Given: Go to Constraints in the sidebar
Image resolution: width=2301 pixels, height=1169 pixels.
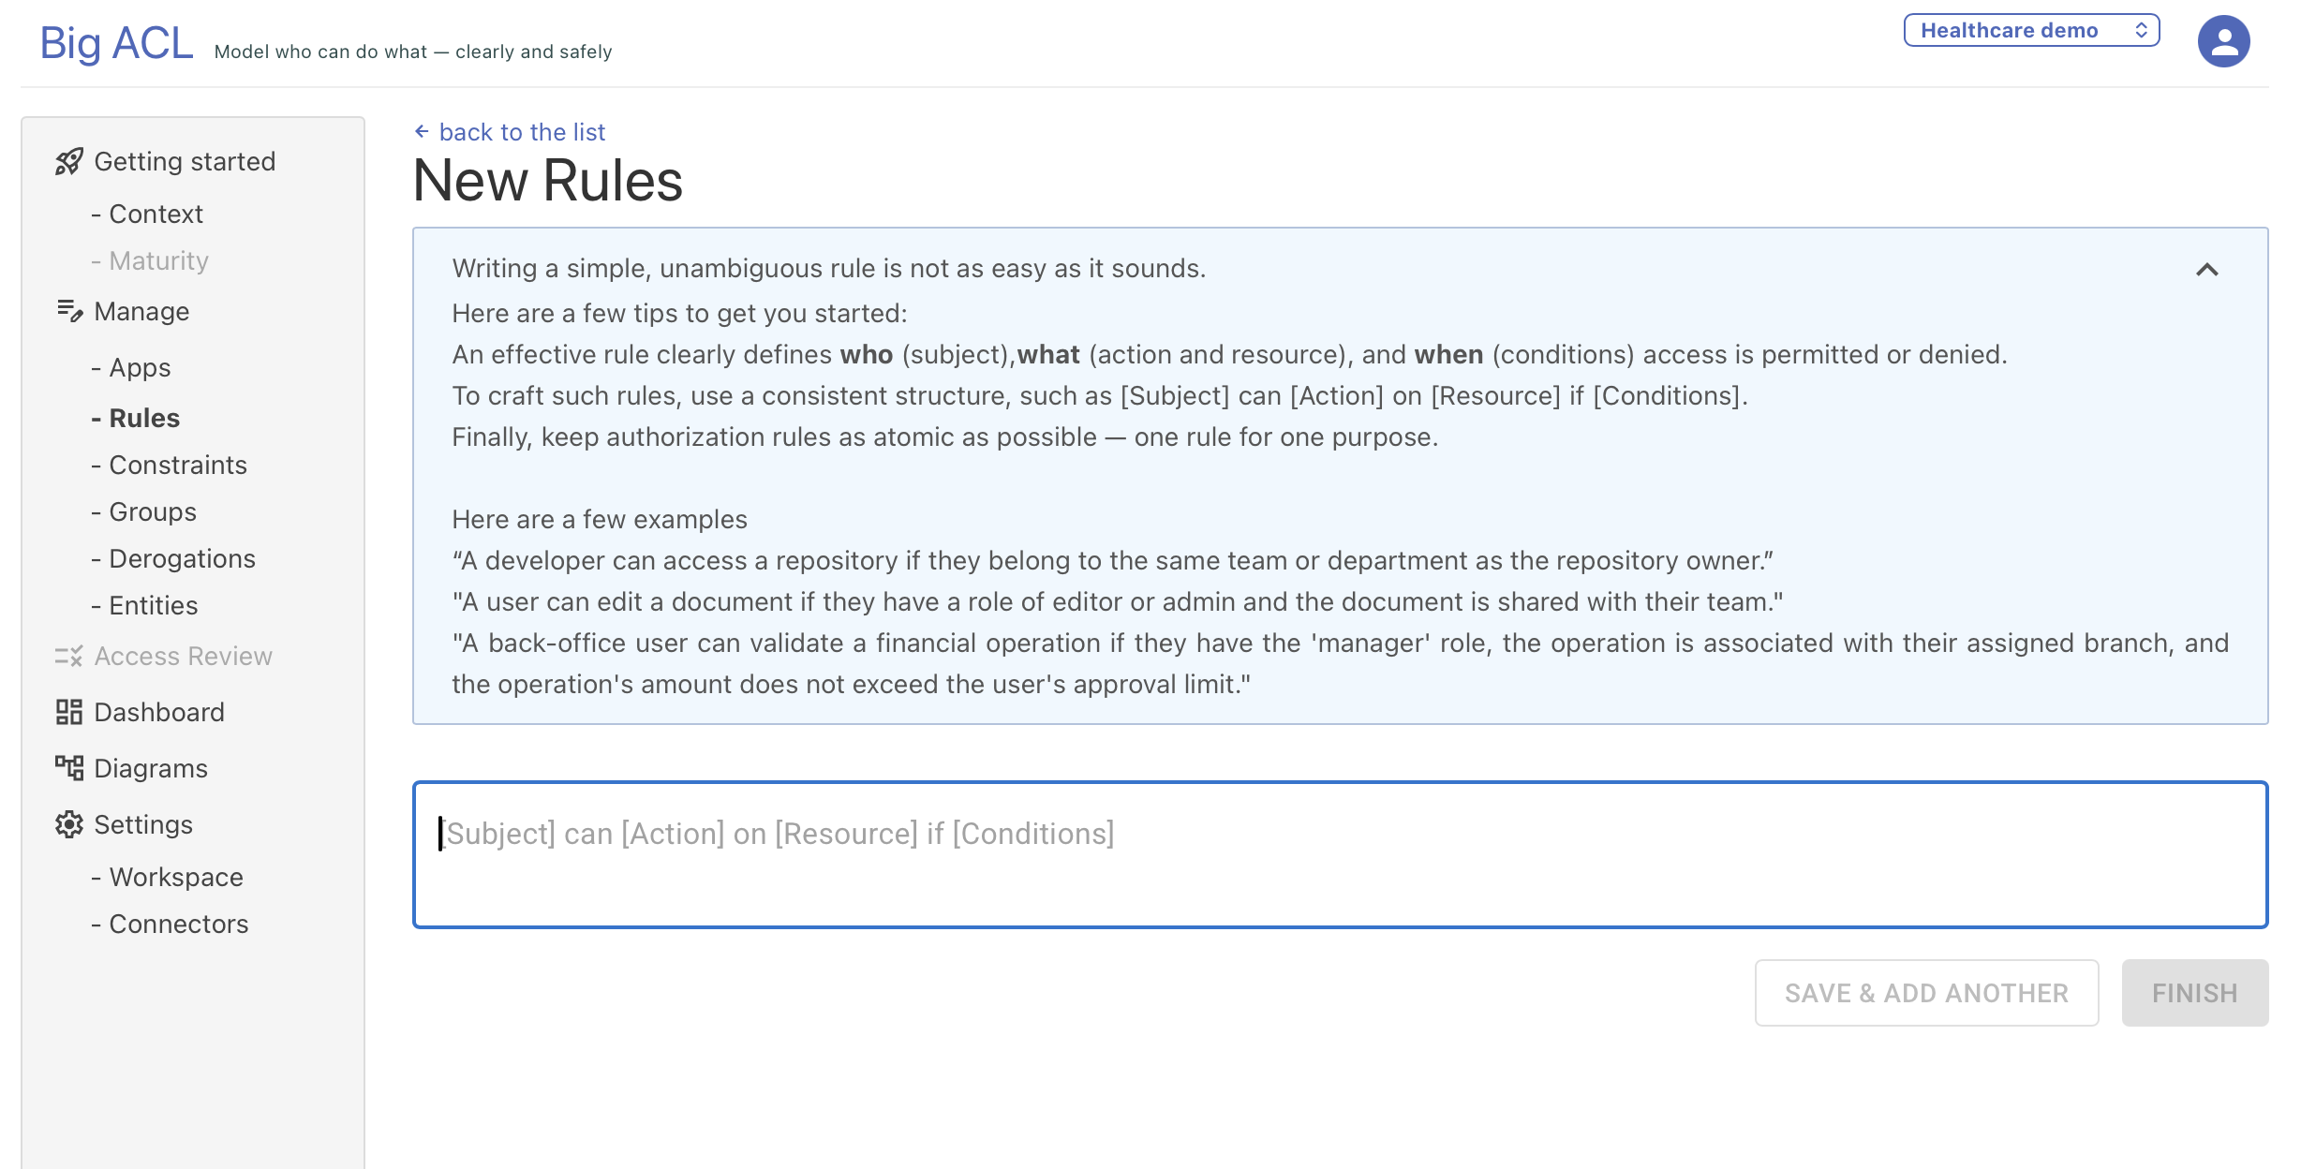Looking at the screenshot, I should 178,466.
